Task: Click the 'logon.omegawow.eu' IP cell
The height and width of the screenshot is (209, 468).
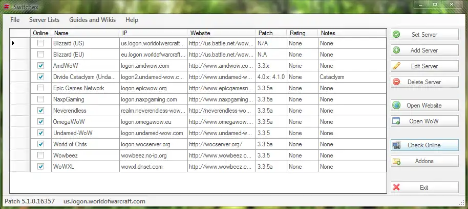Action: [154, 122]
